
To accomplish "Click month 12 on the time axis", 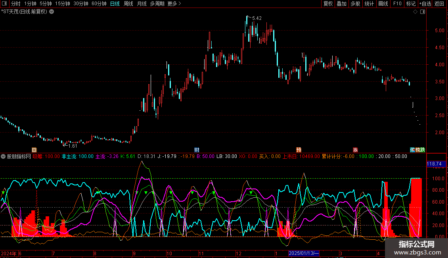I will (239, 253).
